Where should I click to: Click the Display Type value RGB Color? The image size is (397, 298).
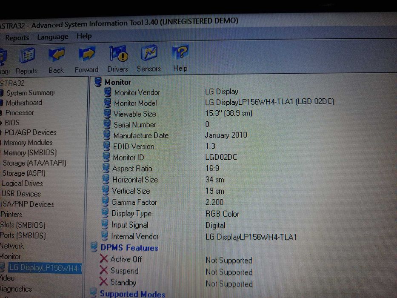click(222, 214)
